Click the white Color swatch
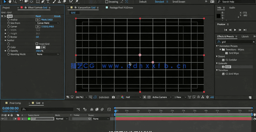The width and height of the screenshot is (256, 132). [38, 47]
